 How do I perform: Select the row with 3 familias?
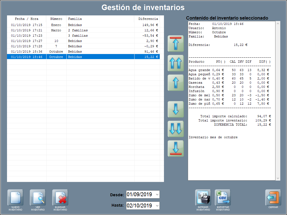[78, 36]
